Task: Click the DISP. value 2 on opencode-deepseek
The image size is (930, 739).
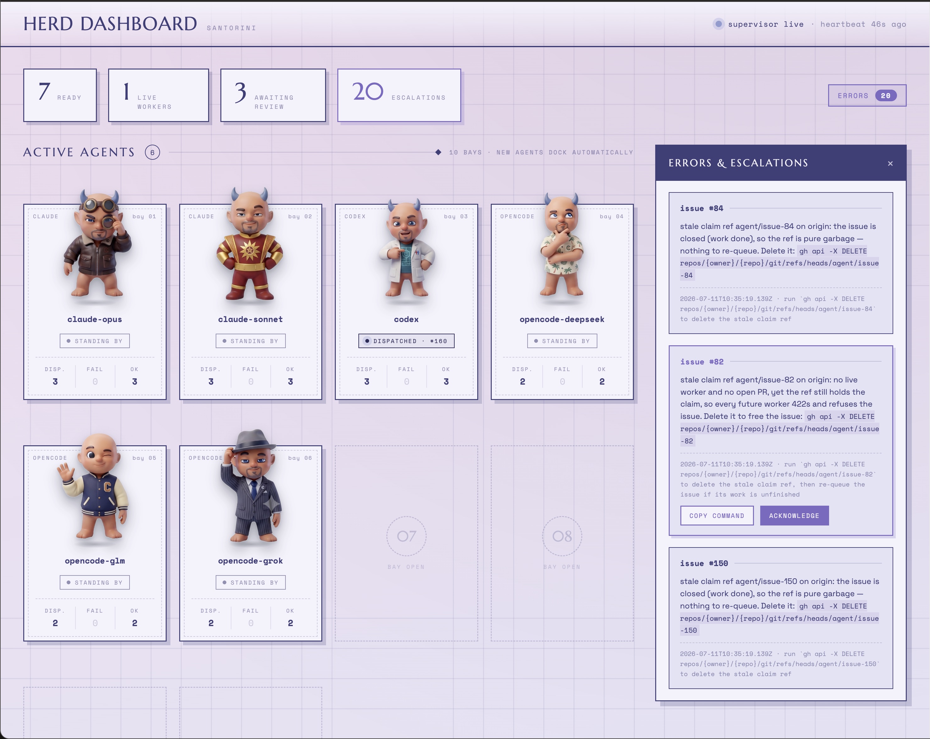Action: [x=522, y=381]
